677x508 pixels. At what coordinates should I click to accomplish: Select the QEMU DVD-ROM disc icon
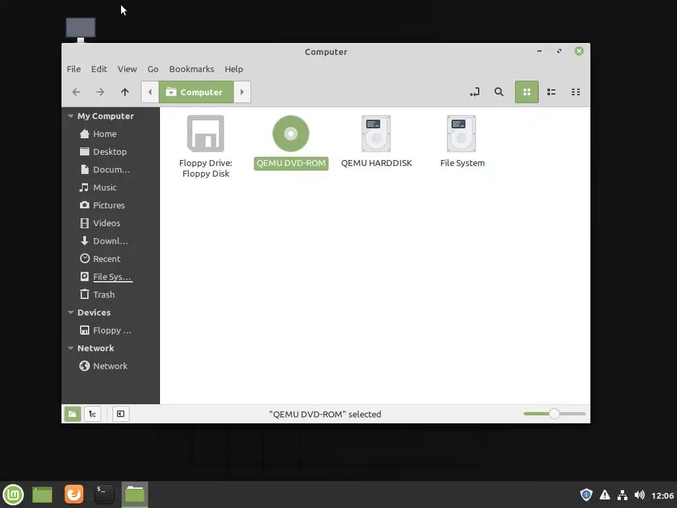tap(291, 134)
